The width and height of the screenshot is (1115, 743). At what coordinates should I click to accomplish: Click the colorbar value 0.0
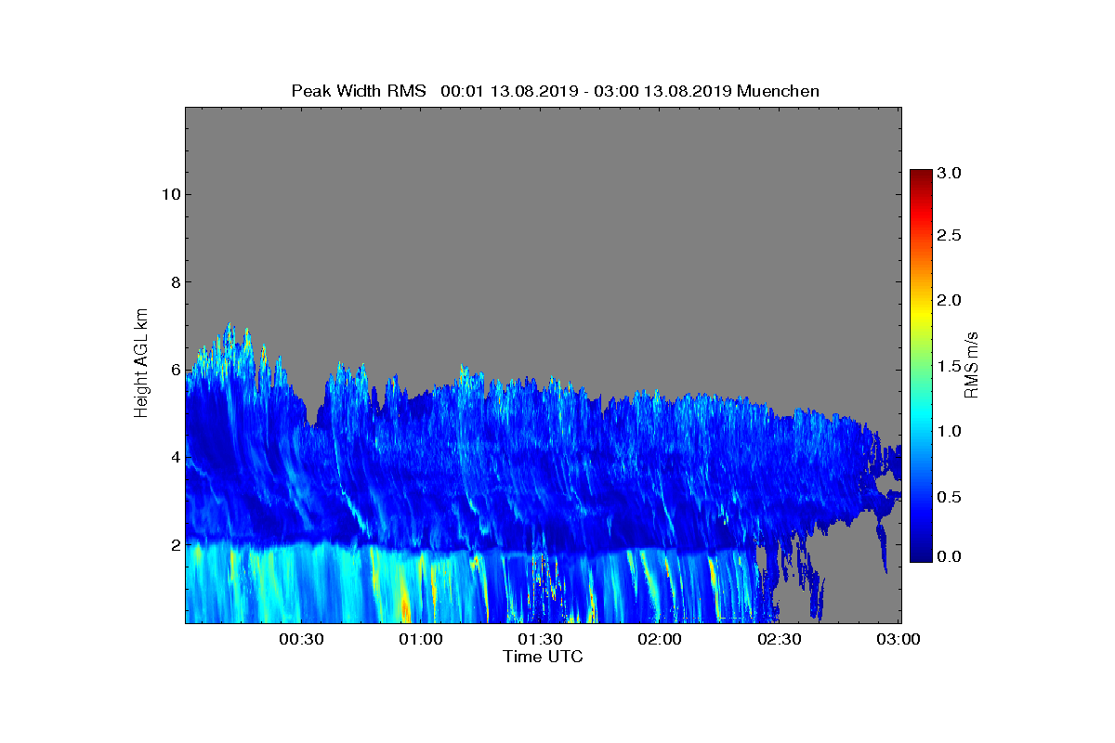949,556
